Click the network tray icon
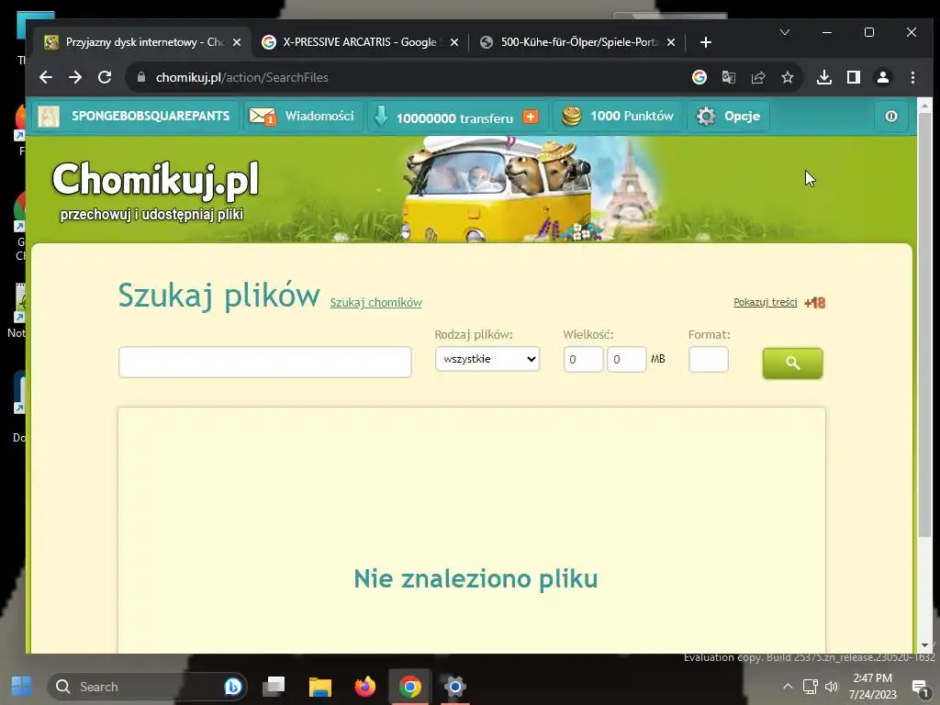 (x=810, y=687)
